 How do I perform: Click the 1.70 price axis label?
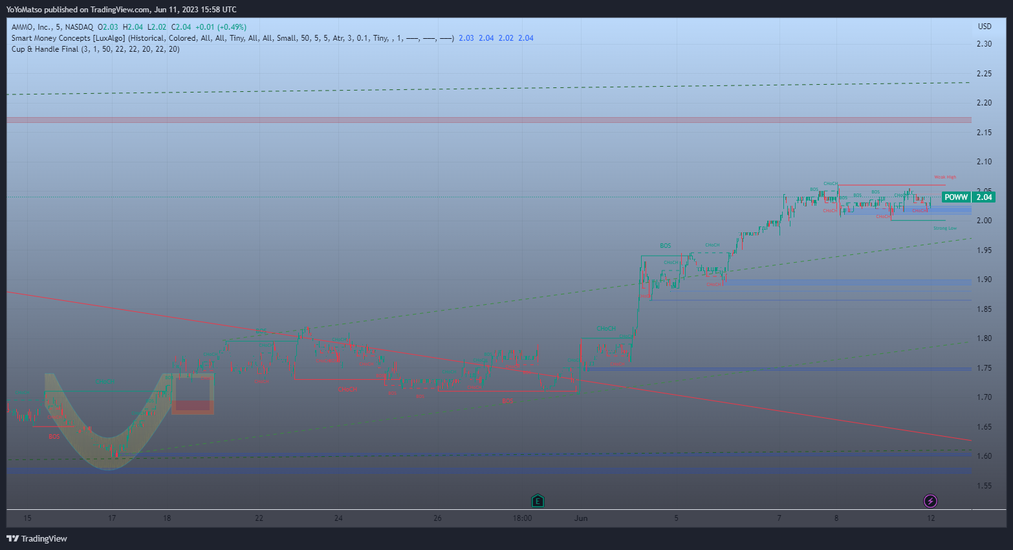(984, 397)
